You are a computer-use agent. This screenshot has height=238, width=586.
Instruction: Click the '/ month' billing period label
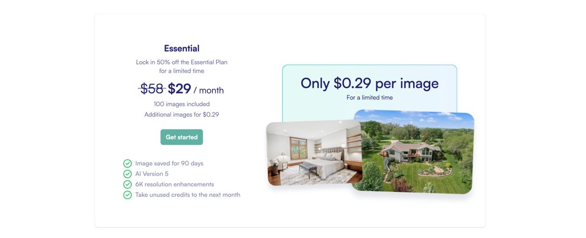click(x=209, y=90)
